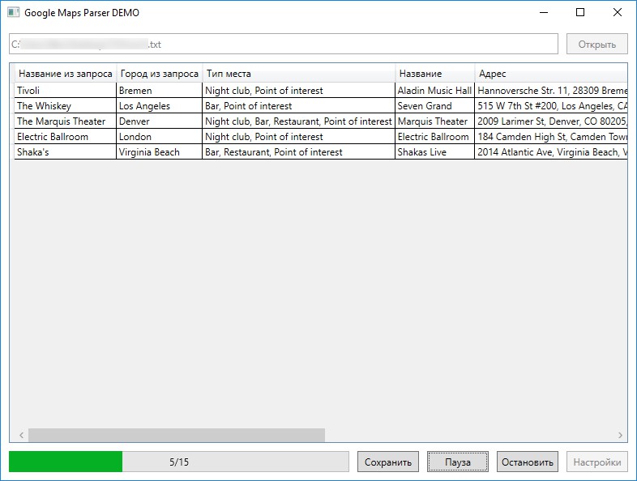Click the horizontal scrollbar thumb
The width and height of the screenshot is (637, 481).
(177, 435)
